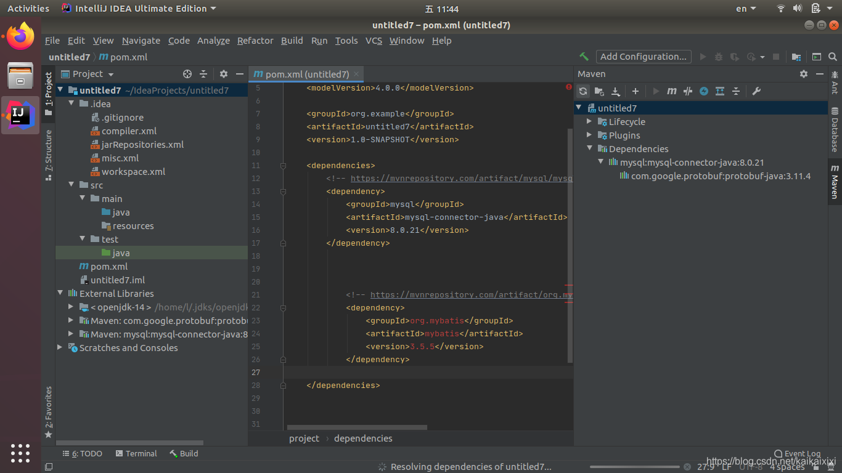Click Add Configuration... button
Screen dimensions: 842x473
644,57
